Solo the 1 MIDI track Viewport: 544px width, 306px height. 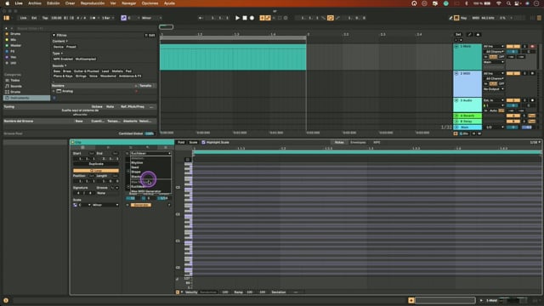525,46
